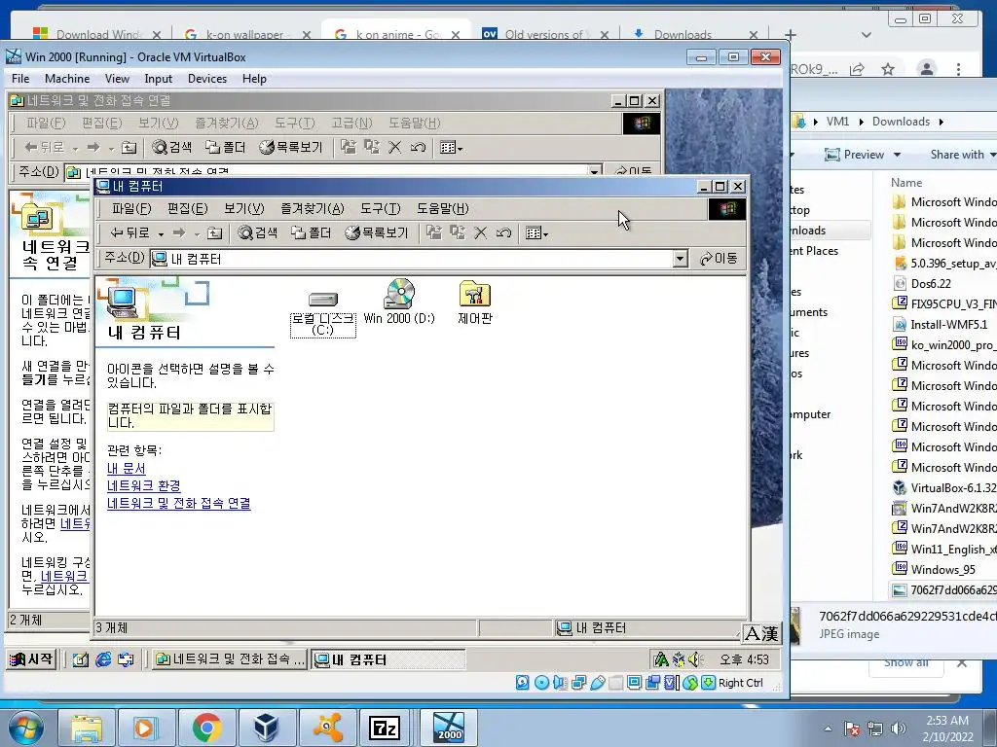Open Views dropdown in network connections toolbar

(x=451, y=148)
